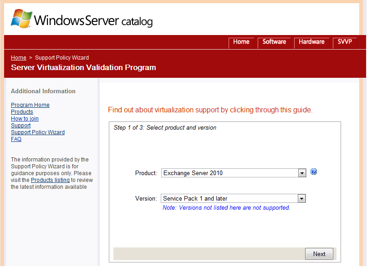367x267 pixels.
Task: Follow the Products listing link in disclaimer
Action: click(50, 180)
